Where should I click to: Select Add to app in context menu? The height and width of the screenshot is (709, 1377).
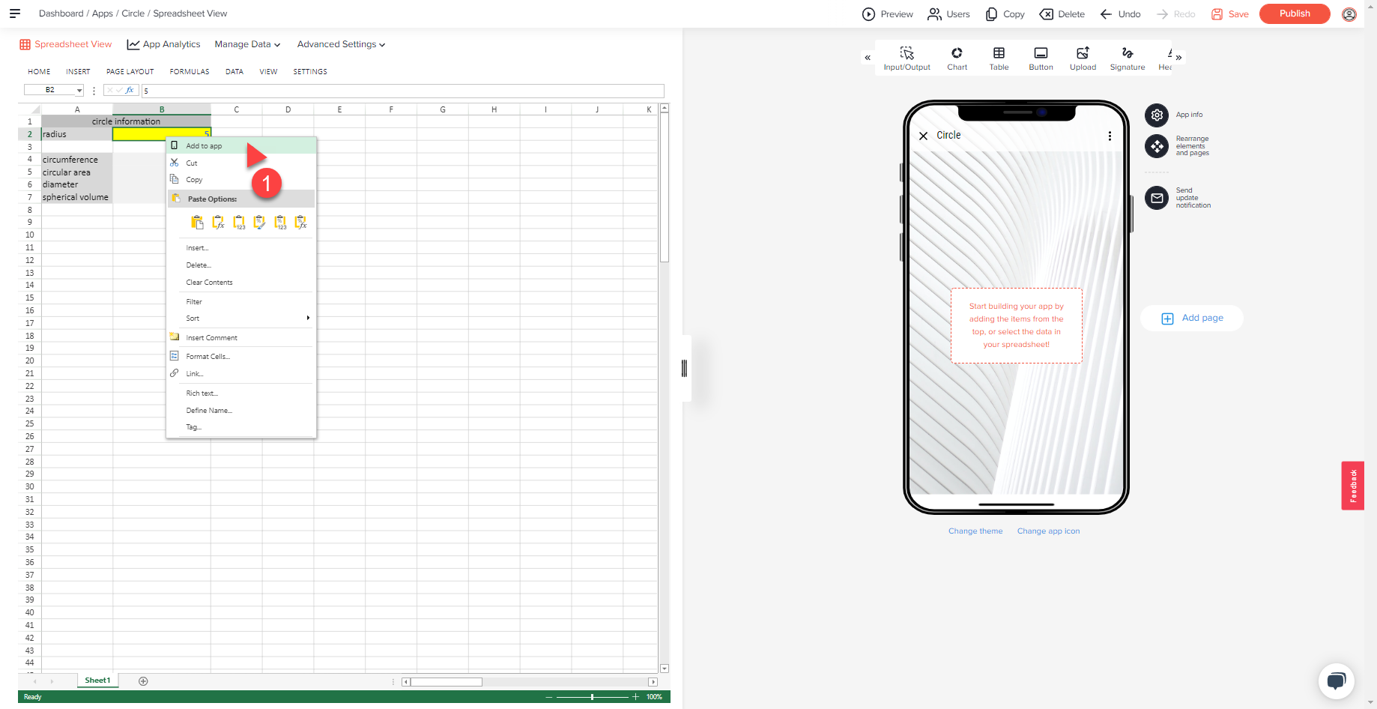pos(241,145)
